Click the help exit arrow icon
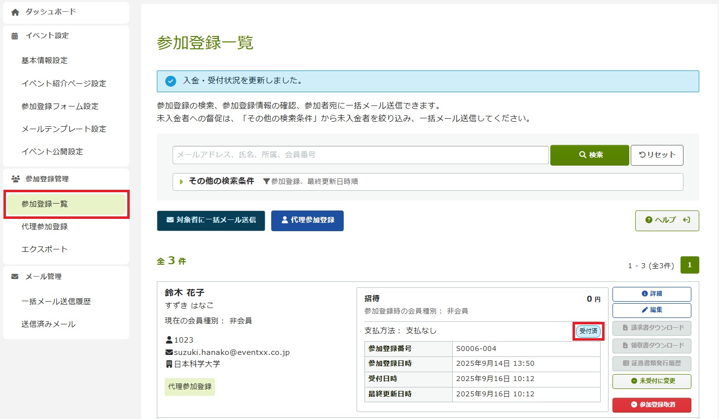The height and width of the screenshot is (419, 719). point(686,220)
